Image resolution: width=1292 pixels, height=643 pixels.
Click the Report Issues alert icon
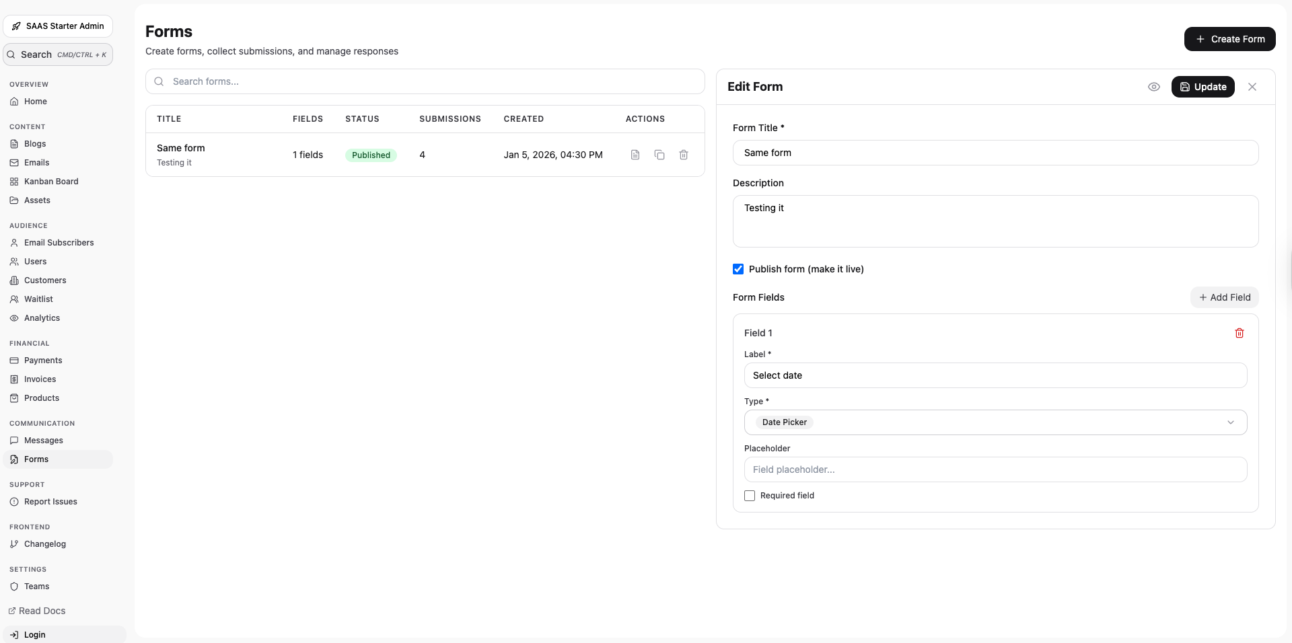(x=14, y=502)
